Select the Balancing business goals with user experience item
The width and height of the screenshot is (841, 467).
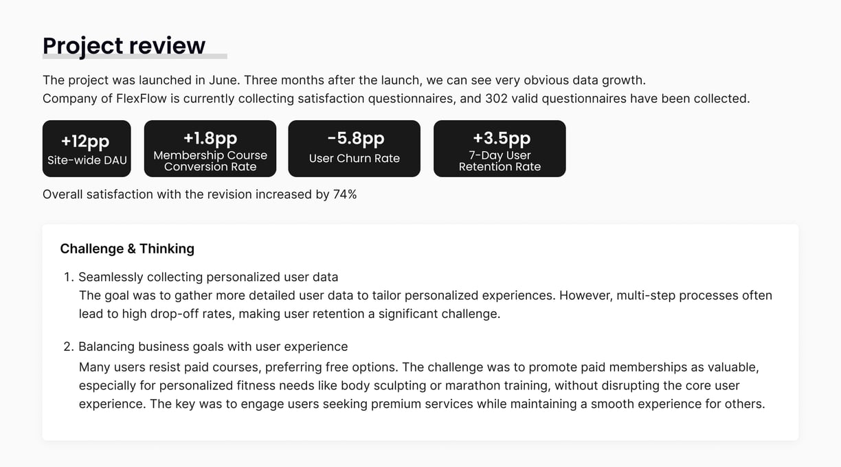click(x=213, y=347)
